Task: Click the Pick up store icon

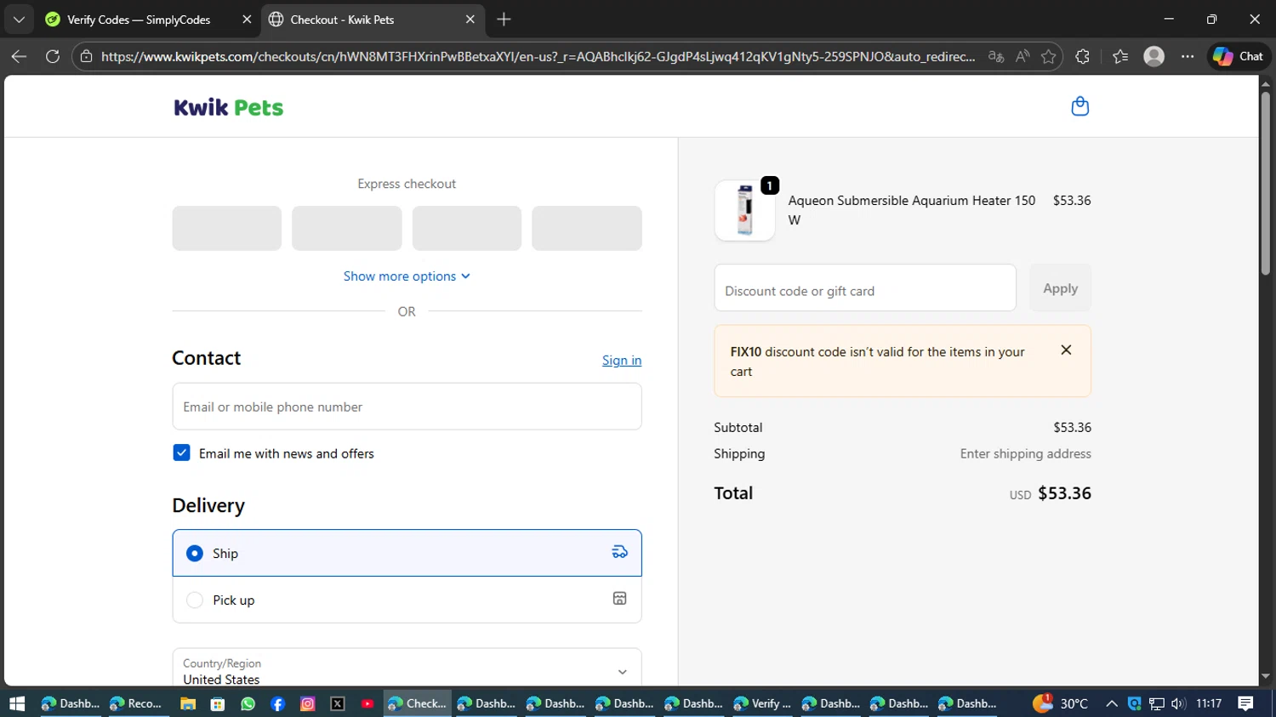Action: (619, 599)
